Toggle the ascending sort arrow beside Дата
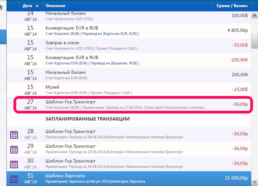258x186 pixels. (x=37, y=6)
